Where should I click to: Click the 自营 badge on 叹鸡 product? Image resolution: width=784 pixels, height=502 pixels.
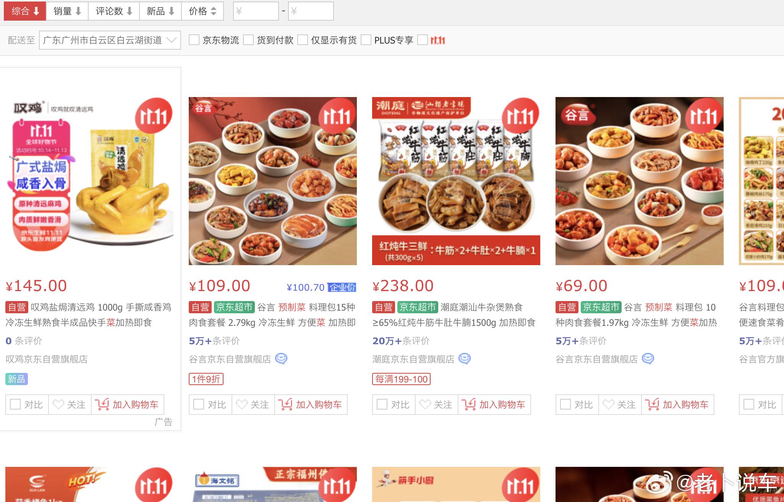coord(16,307)
